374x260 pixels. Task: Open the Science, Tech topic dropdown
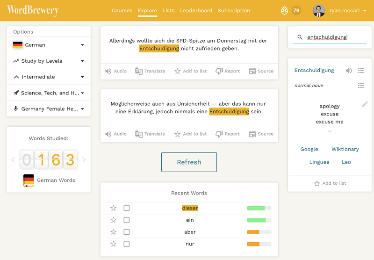pos(49,93)
